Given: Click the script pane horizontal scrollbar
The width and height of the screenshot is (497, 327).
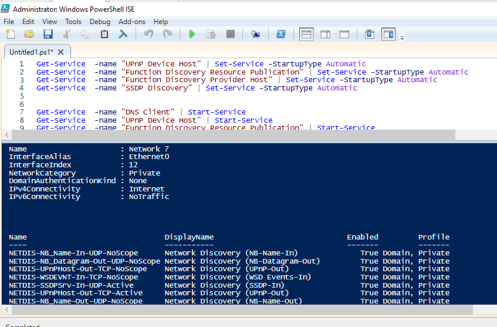Looking at the screenshot, I should tap(234, 135).
